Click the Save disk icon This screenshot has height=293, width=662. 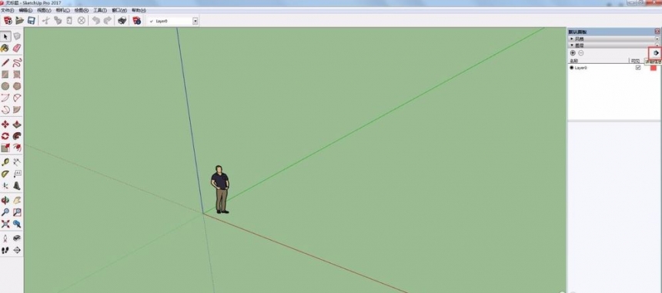click(x=32, y=20)
